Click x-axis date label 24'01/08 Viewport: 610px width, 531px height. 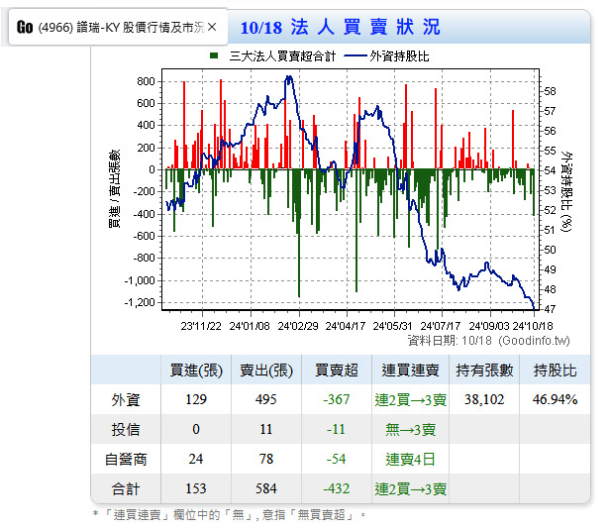tap(250, 326)
